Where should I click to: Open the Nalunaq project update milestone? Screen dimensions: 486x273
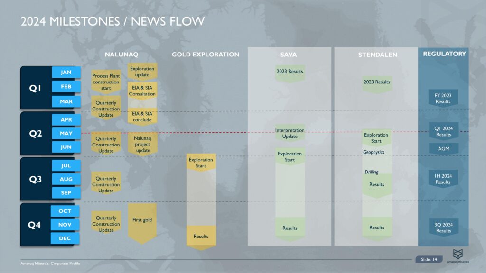[x=142, y=144]
